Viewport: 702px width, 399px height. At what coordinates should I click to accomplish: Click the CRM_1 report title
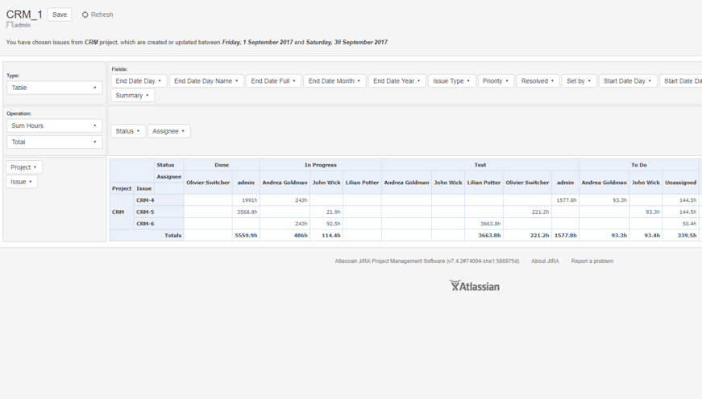pyautogui.click(x=24, y=14)
